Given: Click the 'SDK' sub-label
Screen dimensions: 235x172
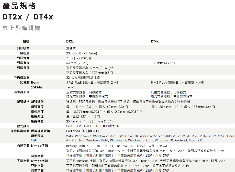Looking at the screenshot, I should pos(34,140).
